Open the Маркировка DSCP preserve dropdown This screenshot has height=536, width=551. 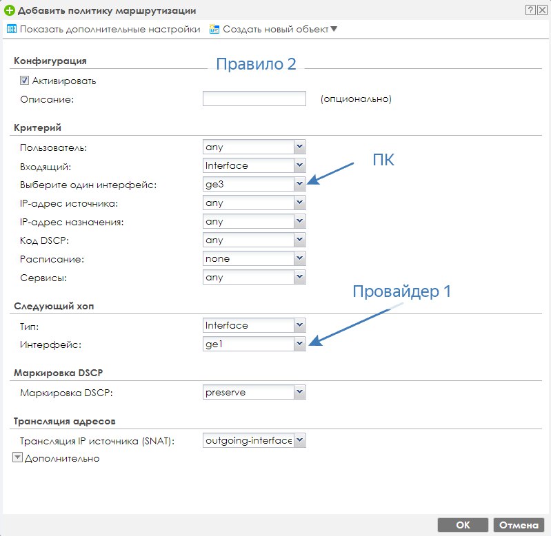coord(254,392)
